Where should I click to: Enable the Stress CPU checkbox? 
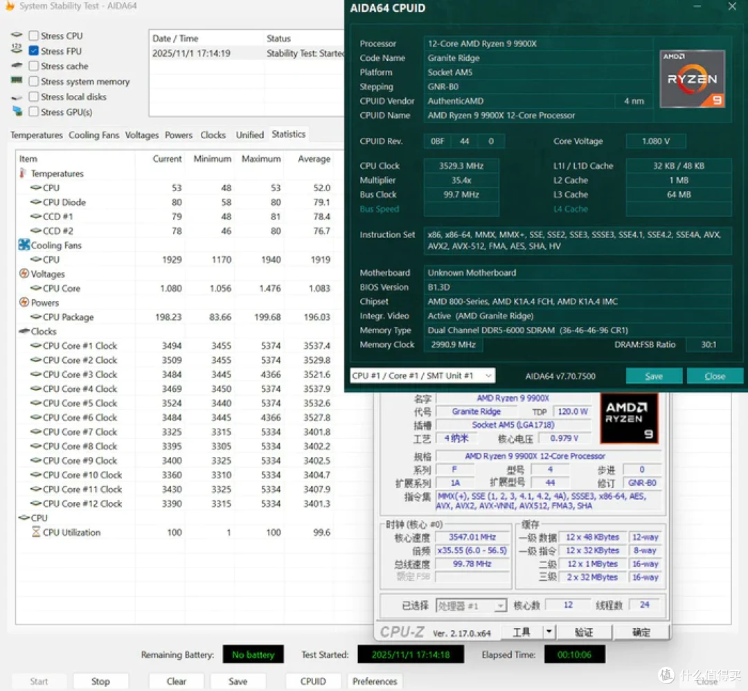pos(33,36)
